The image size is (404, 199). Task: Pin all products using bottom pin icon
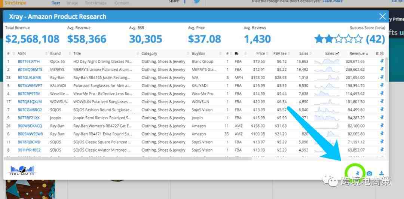pyautogui.click(x=357, y=173)
